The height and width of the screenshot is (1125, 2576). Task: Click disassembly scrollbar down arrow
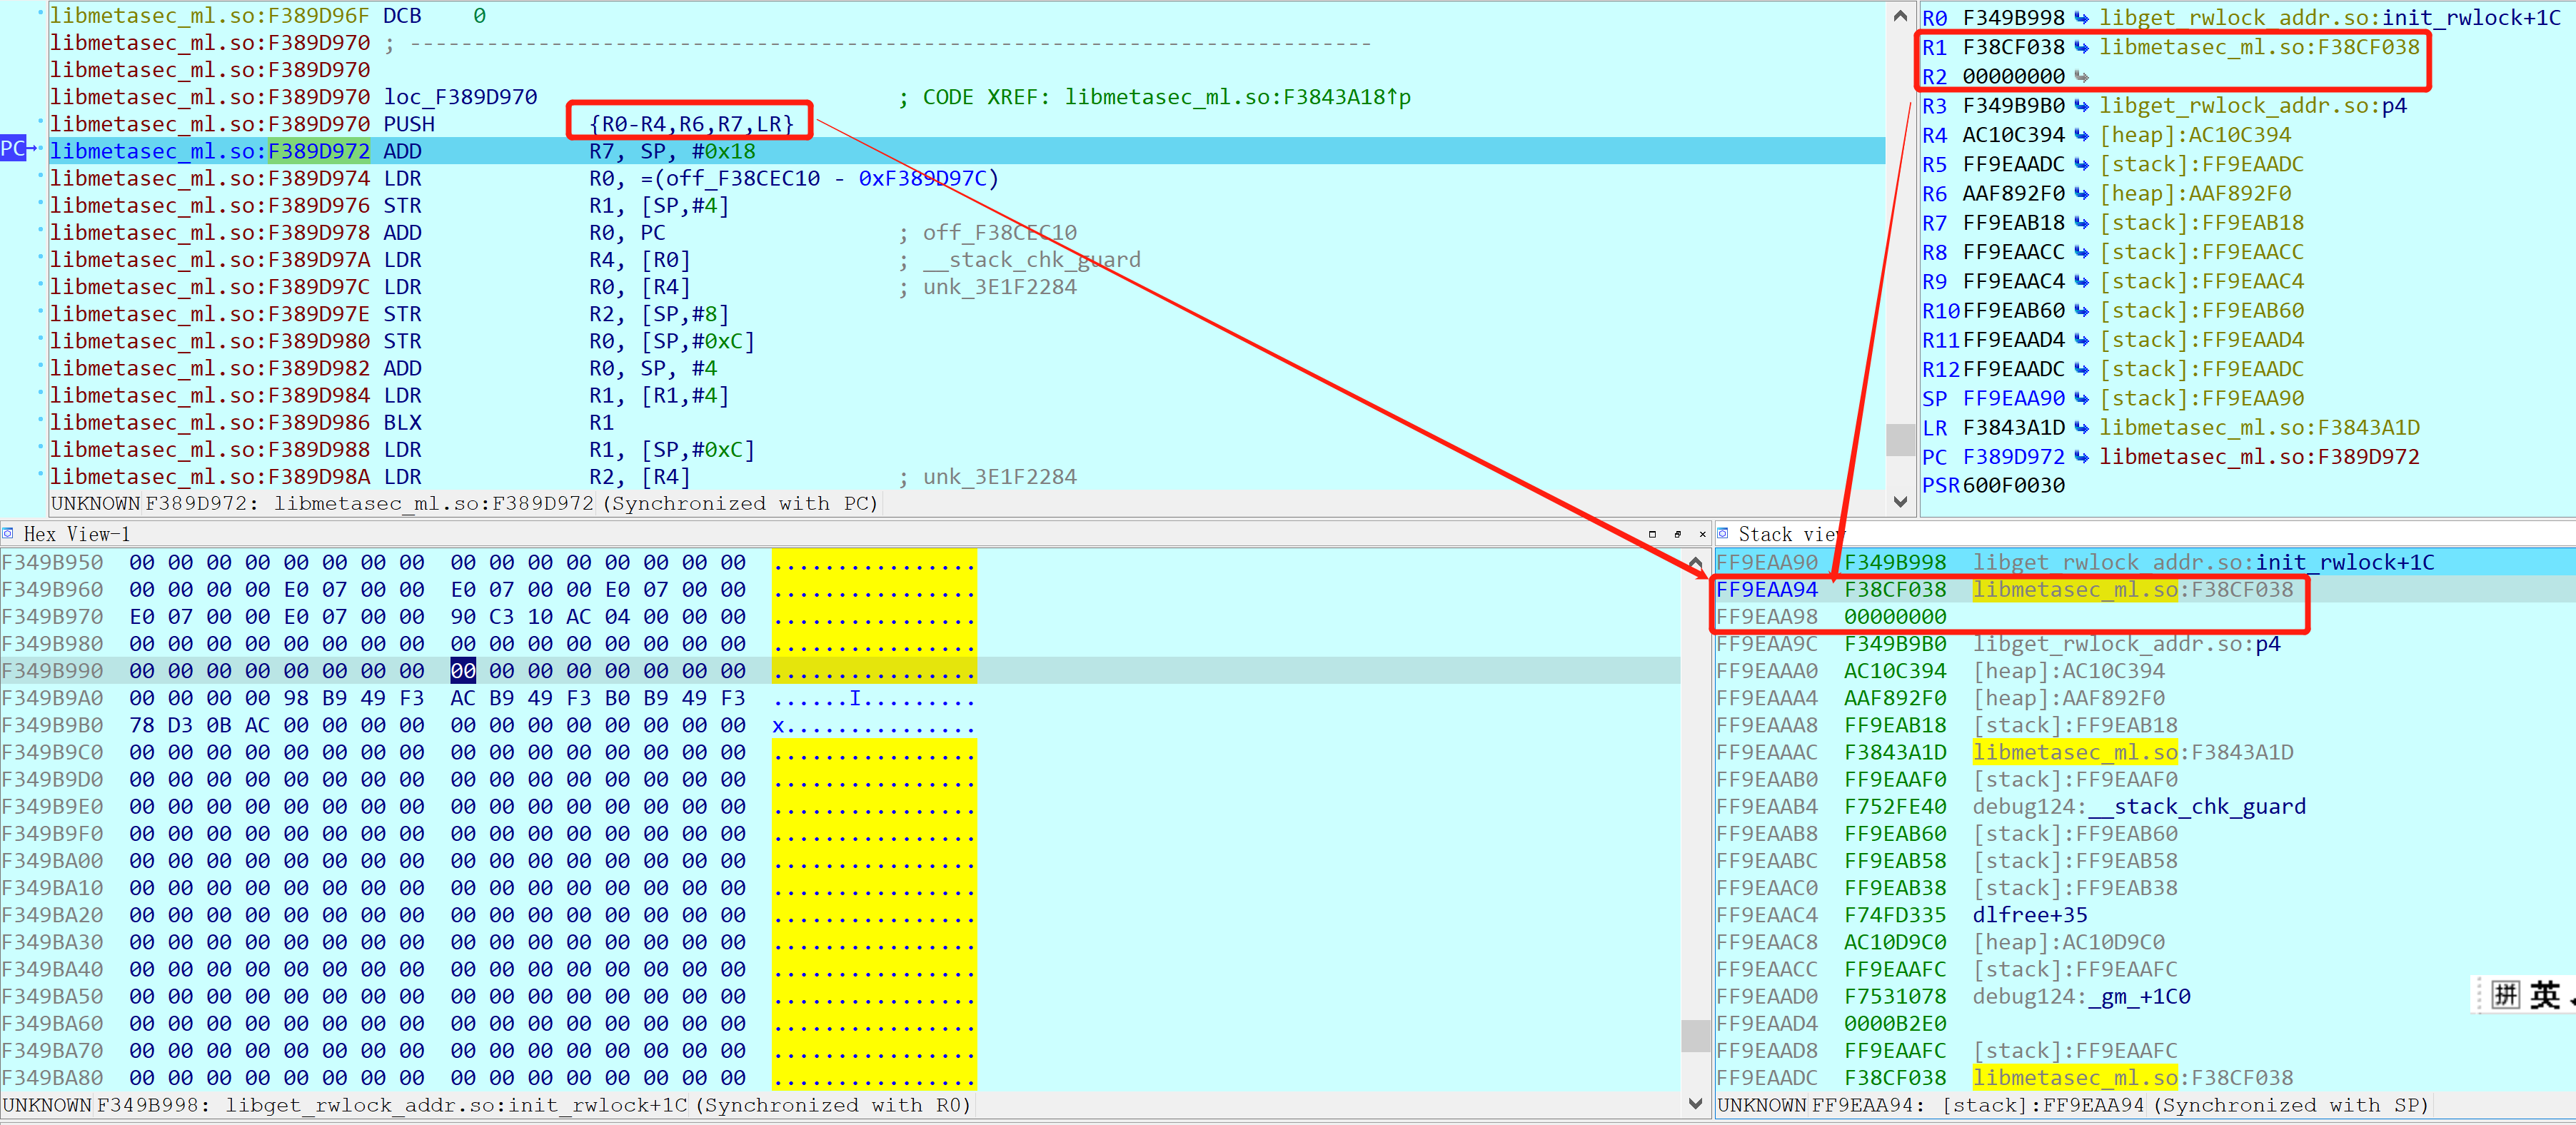tap(1900, 502)
